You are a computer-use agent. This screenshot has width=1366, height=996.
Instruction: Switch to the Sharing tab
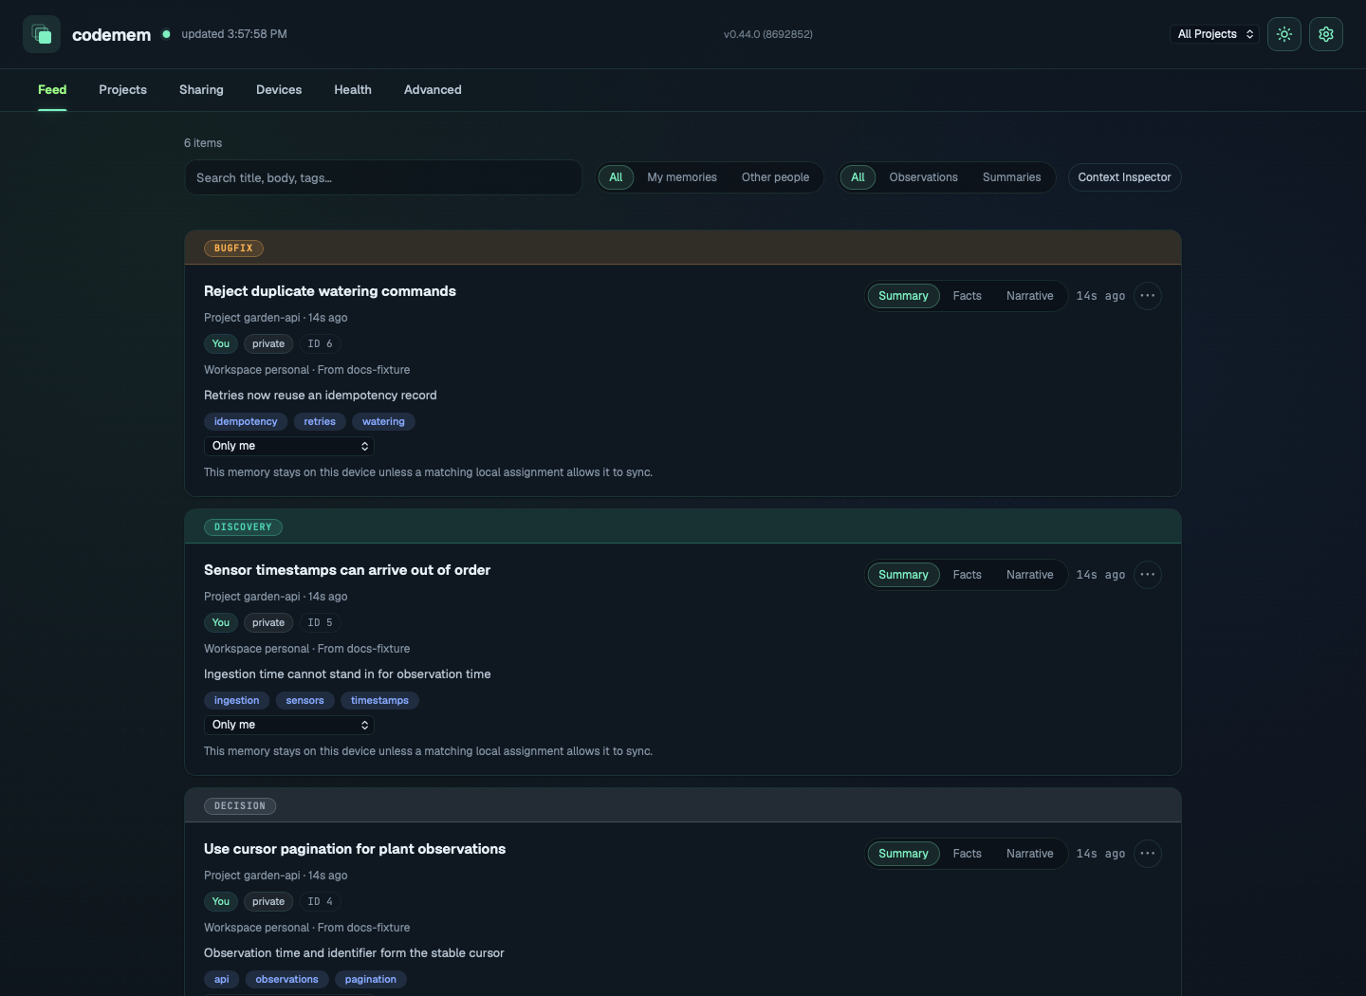201,90
